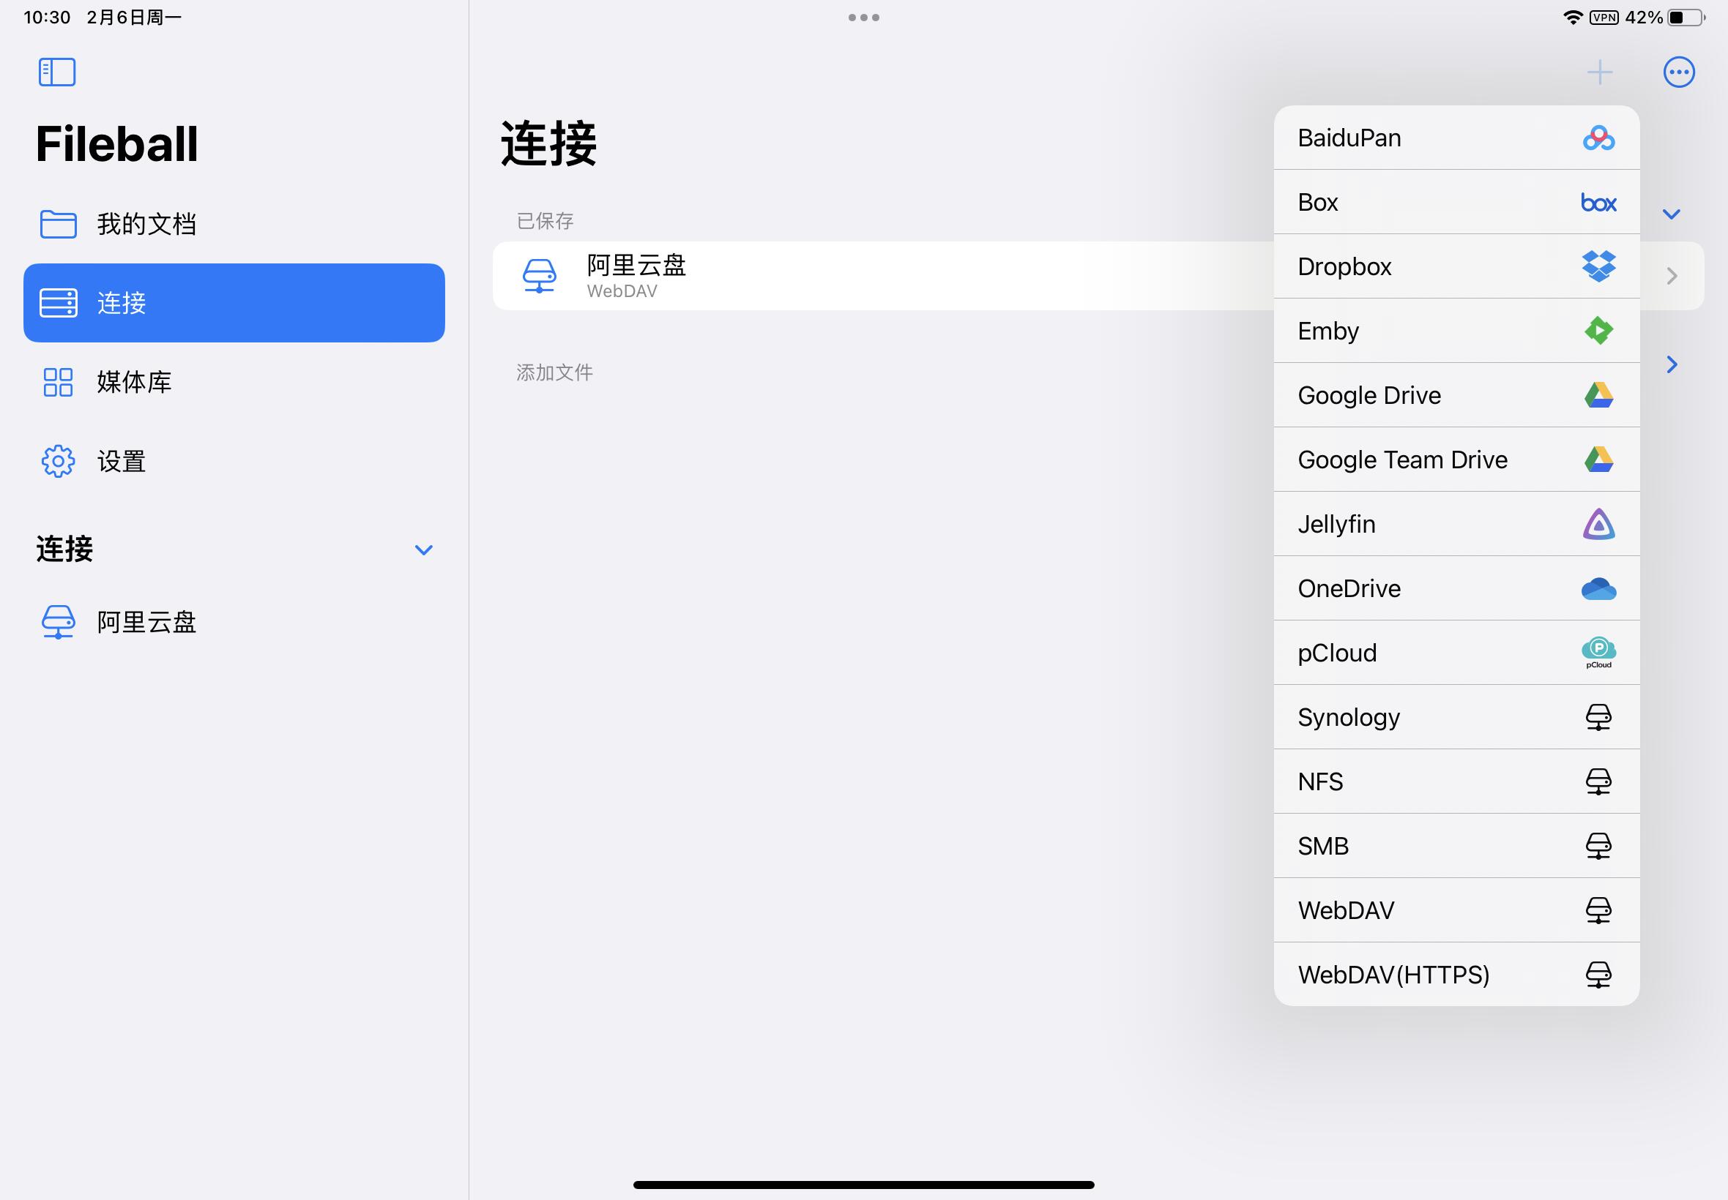Click the Dropbox logo icon
This screenshot has height=1200, width=1728.
coord(1598,266)
